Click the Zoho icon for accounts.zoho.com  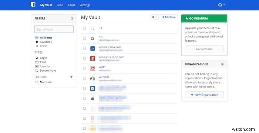[92, 58]
